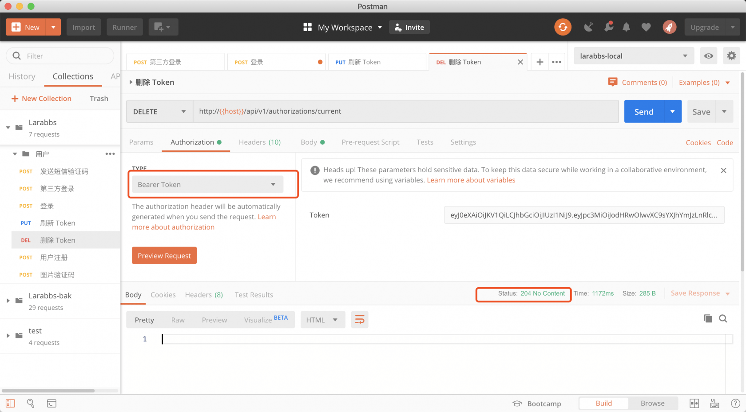Expand the 删除 Token request description
This screenshot has height=412, width=746.
coord(131,82)
